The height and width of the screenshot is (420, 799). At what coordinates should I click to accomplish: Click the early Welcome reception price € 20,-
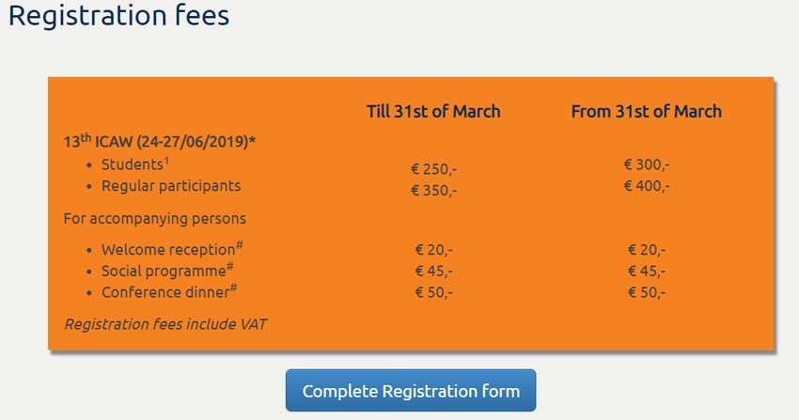(433, 250)
